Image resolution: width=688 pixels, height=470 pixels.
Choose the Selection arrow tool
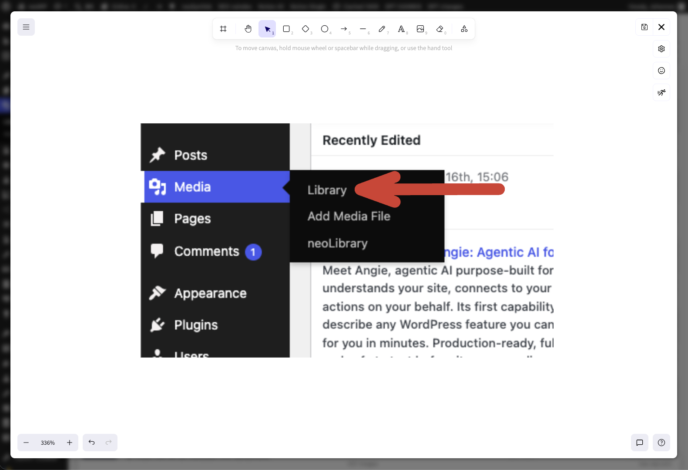point(267,29)
